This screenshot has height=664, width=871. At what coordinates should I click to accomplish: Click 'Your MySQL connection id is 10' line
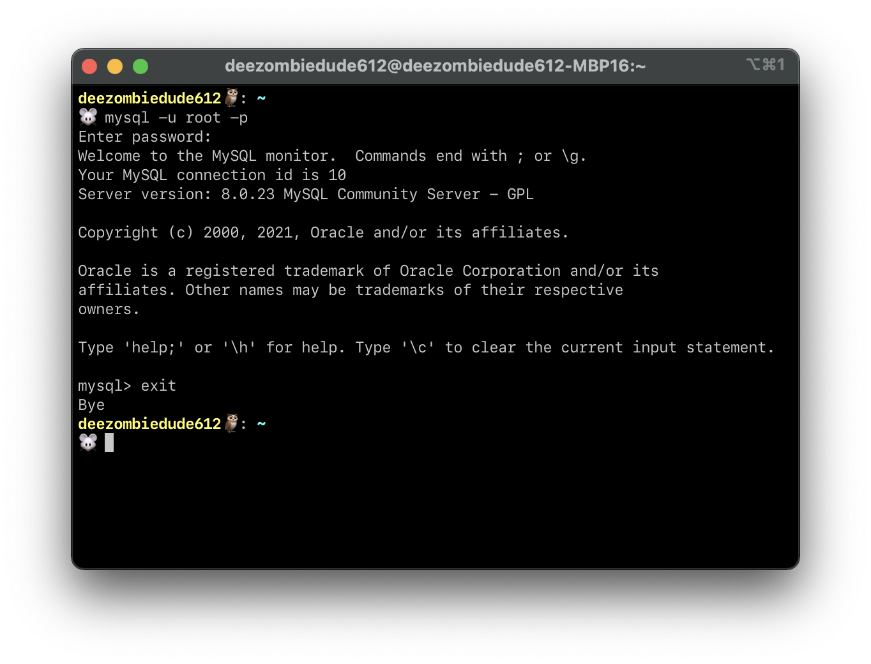(x=212, y=175)
